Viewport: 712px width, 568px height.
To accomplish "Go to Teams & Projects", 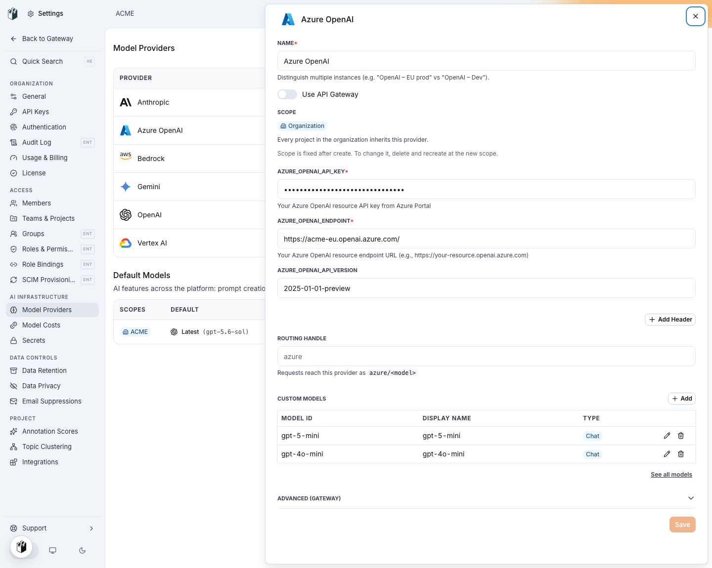I will pyautogui.click(x=52, y=218).
